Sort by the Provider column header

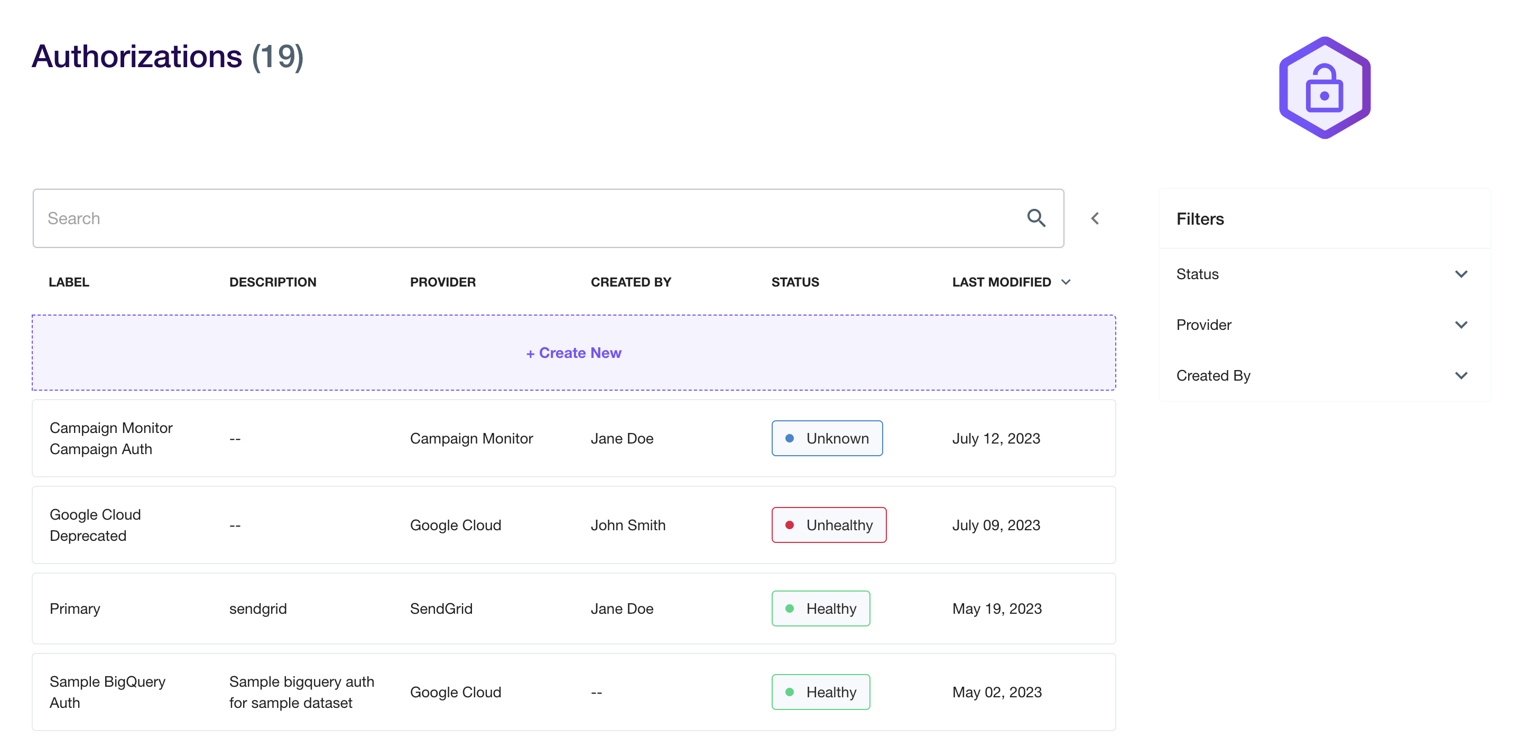[442, 282]
